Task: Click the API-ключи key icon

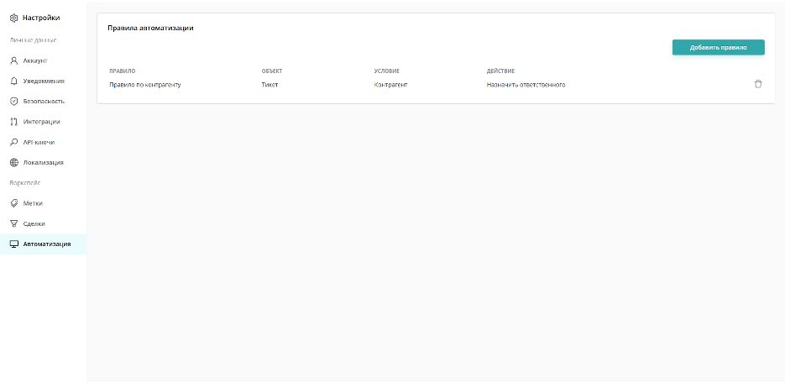Action: (14, 142)
